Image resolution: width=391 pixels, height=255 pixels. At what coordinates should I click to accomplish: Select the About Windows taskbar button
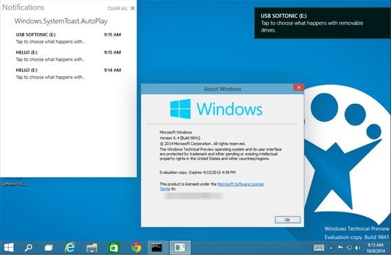pos(180,247)
